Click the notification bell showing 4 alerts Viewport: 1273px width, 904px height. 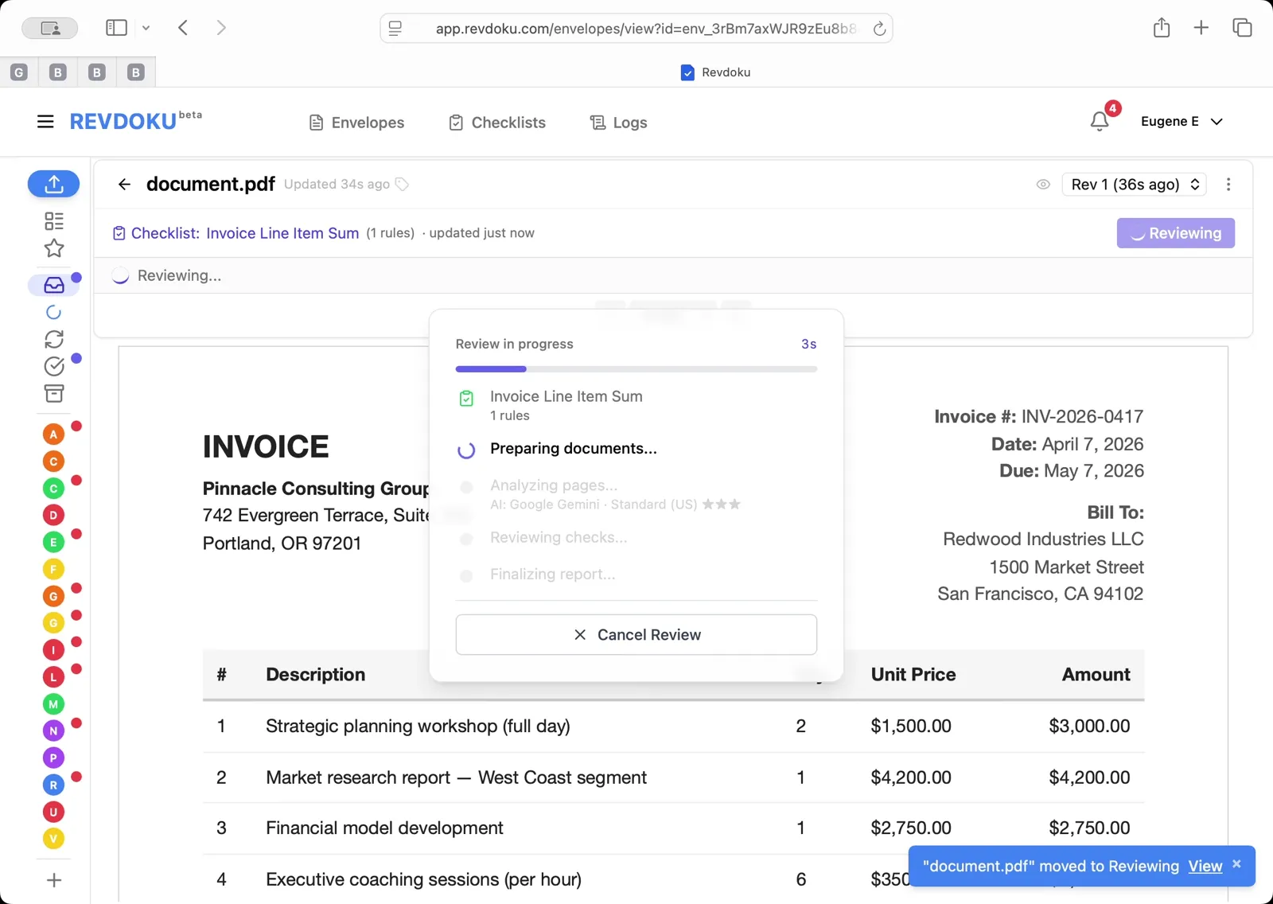pos(1100,121)
